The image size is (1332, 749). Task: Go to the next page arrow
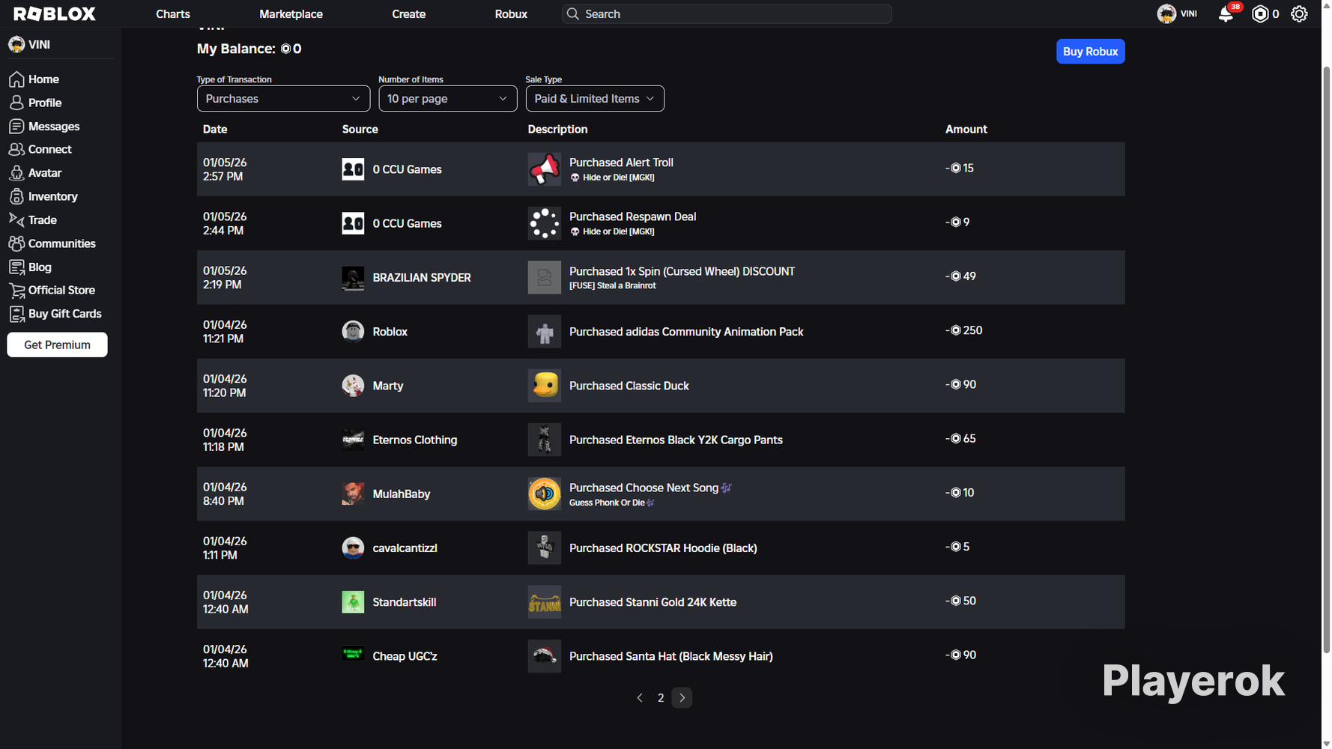(682, 698)
